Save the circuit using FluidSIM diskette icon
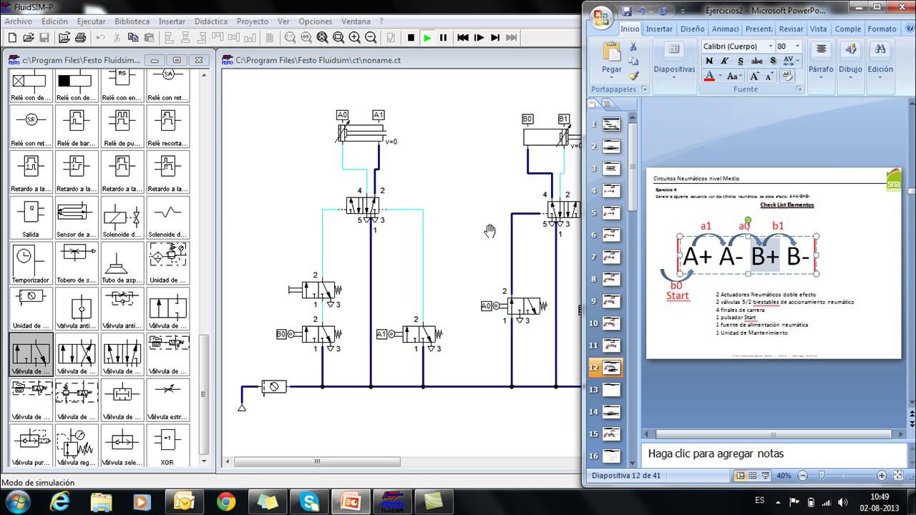Image resolution: width=916 pixels, height=515 pixels. pos(44,38)
